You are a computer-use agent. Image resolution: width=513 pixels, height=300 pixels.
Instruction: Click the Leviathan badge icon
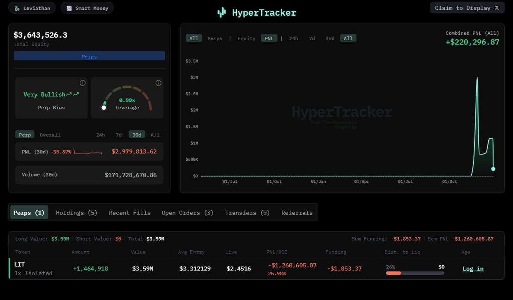[x=17, y=8]
